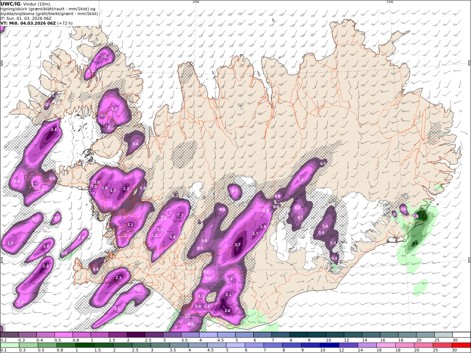The width and height of the screenshot is (471, 353).
Task: Choose the light blue 4 swatch, upper legend
Action: [x=208, y=335]
